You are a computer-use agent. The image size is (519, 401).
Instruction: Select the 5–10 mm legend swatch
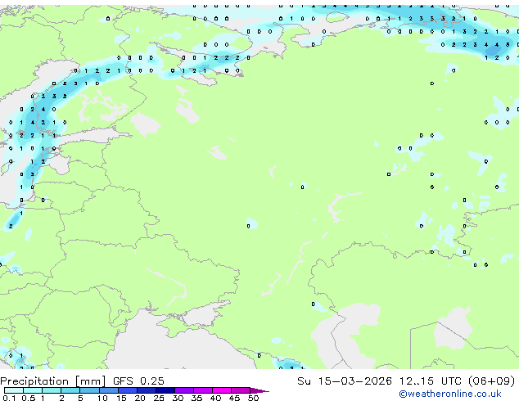[89, 390]
